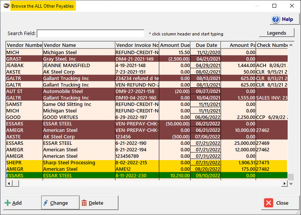Click the horizontal scrollbar left arrow
This screenshot has height=215, width=301.
[9, 183]
